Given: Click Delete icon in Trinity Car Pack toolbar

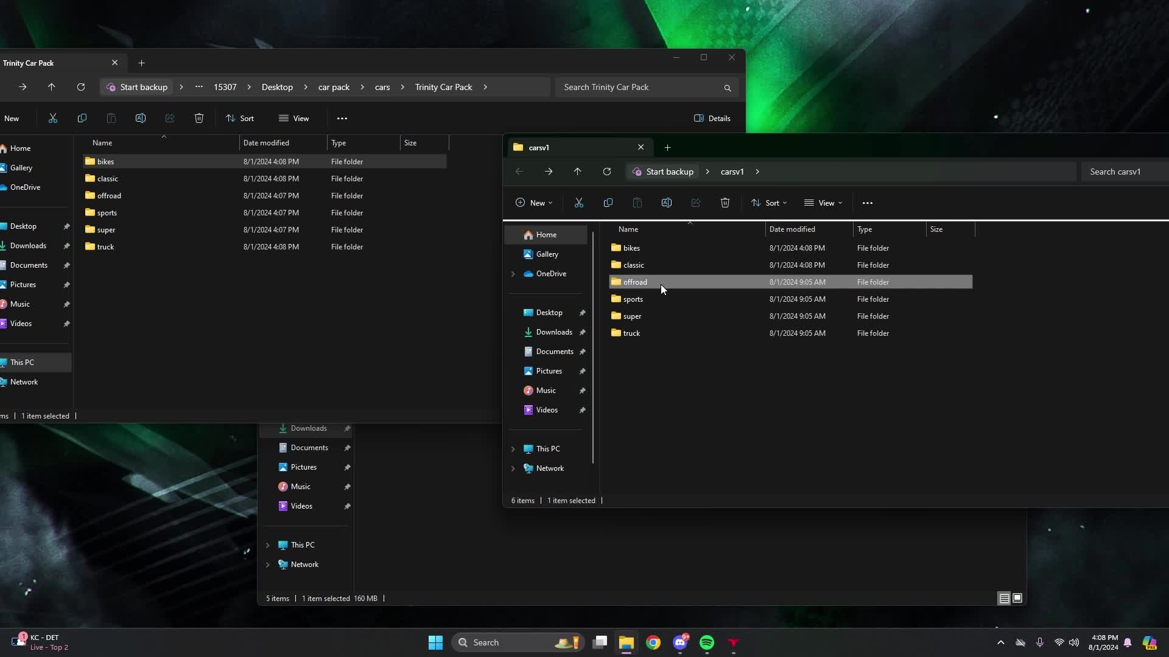Looking at the screenshot, I should [x=198, y=119].
